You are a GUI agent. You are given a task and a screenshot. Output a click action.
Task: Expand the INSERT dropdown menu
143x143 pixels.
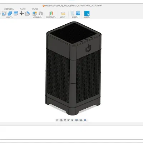75,17
